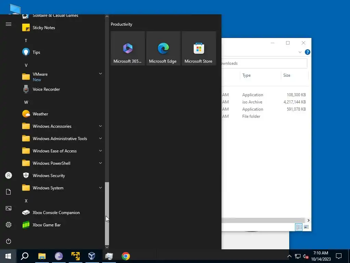The image size is (350, 263).
Task: Switch to large icons view in Explorer
Action: click(306, 227)
